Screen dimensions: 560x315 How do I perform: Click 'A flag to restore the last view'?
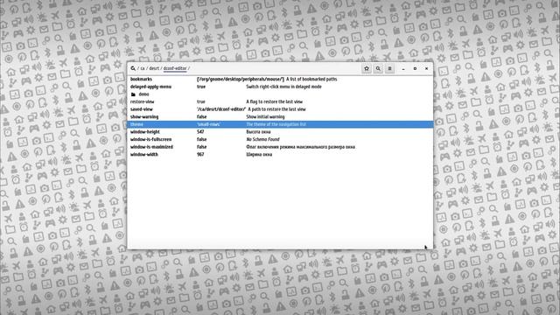274,101
